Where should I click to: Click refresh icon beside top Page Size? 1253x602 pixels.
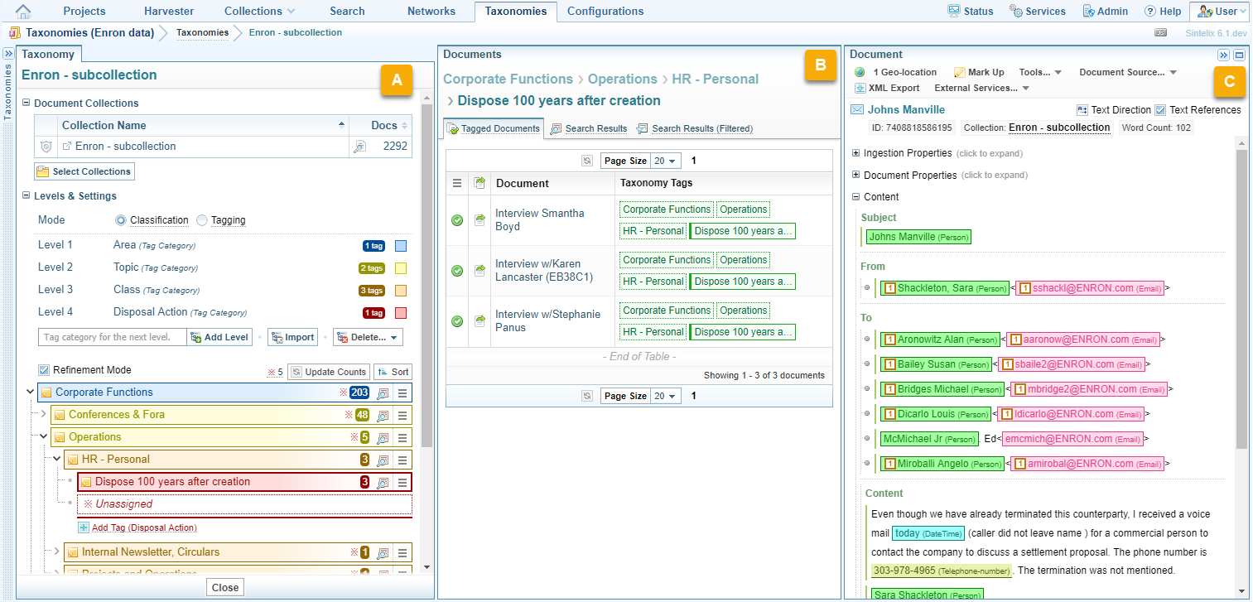(x=587, y=161)
